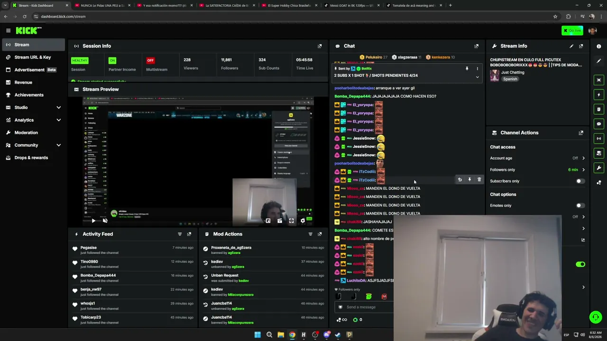Open pinned message three-dot options
Screen dimensions: 607x341
pyautogui.click(x=477, y=69)
